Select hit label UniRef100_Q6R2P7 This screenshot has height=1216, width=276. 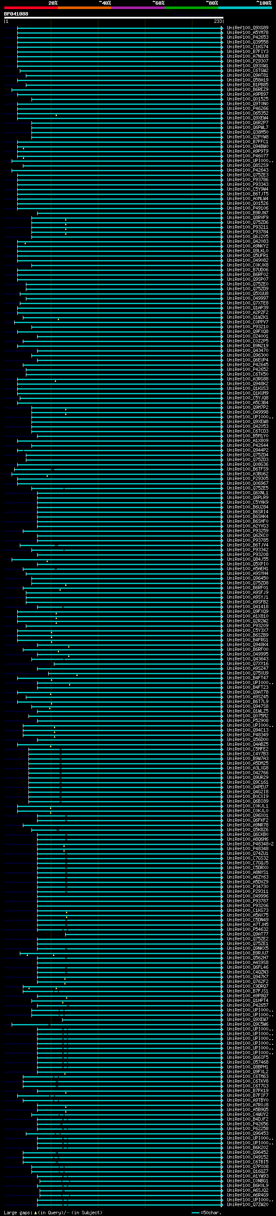pos(248,123)
